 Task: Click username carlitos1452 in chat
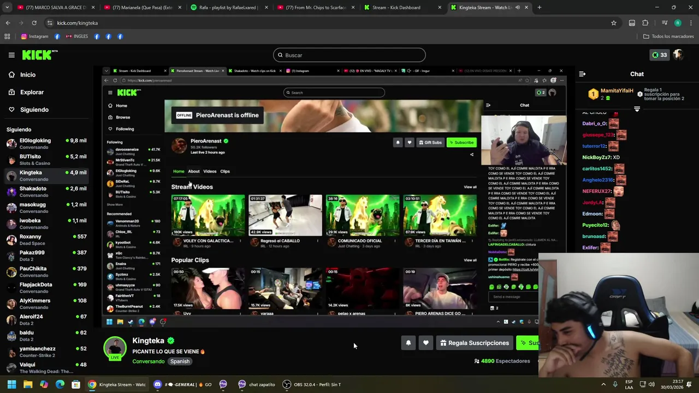(x=597, y=169)
